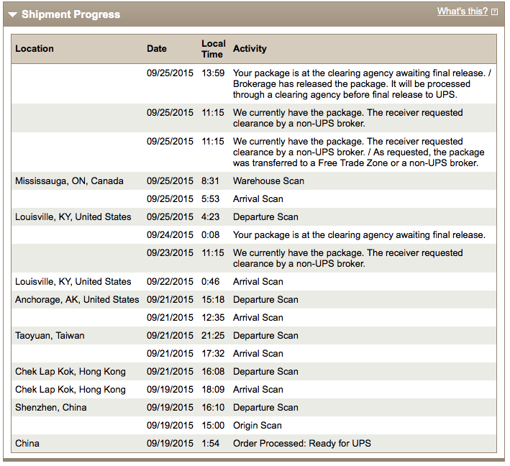Click the help popup icon beside What's this
Image resolution: width=510 pixels, height=466 pixels.
(x=494, y=12)
